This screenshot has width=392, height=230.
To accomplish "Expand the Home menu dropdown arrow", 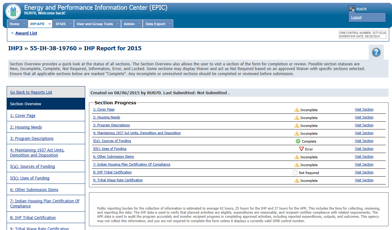I will pyautogui.click(x=24, y=24).
